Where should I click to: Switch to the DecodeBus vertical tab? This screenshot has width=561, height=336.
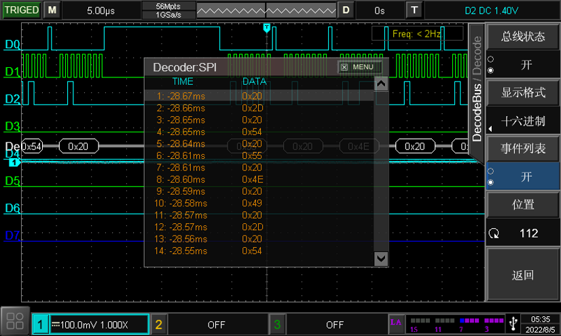click(477, 113)
